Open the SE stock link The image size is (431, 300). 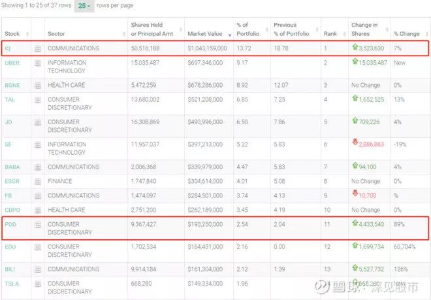[8, 144]
